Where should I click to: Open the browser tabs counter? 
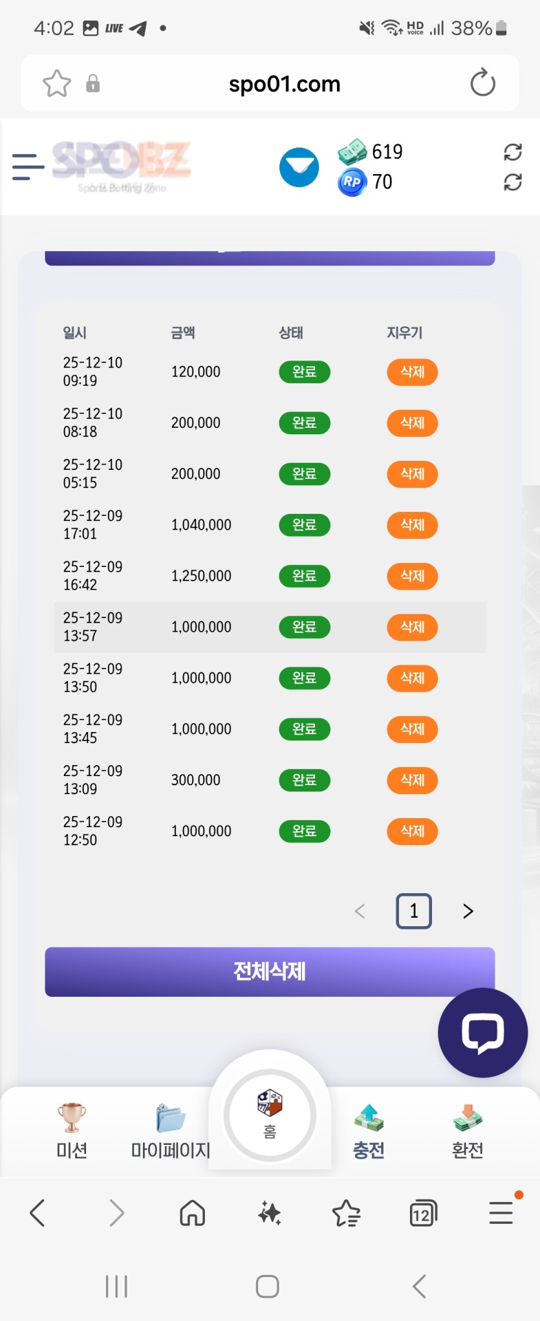(x=424, y=1213)
